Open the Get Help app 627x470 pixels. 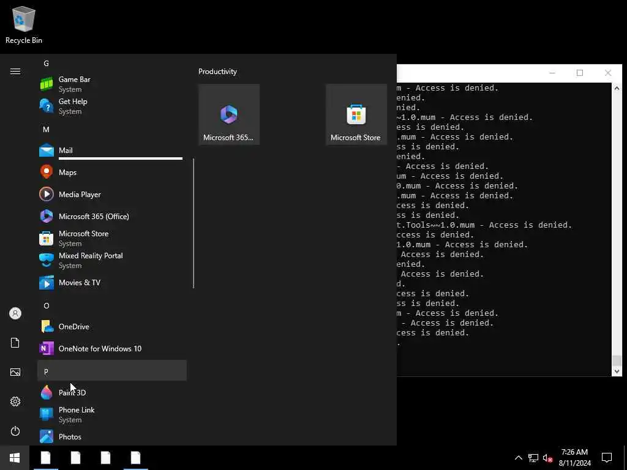point(112,106)
